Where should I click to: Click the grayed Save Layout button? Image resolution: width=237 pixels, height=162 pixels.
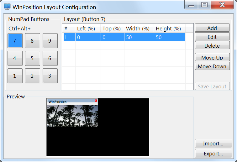(x=212, y=86)
